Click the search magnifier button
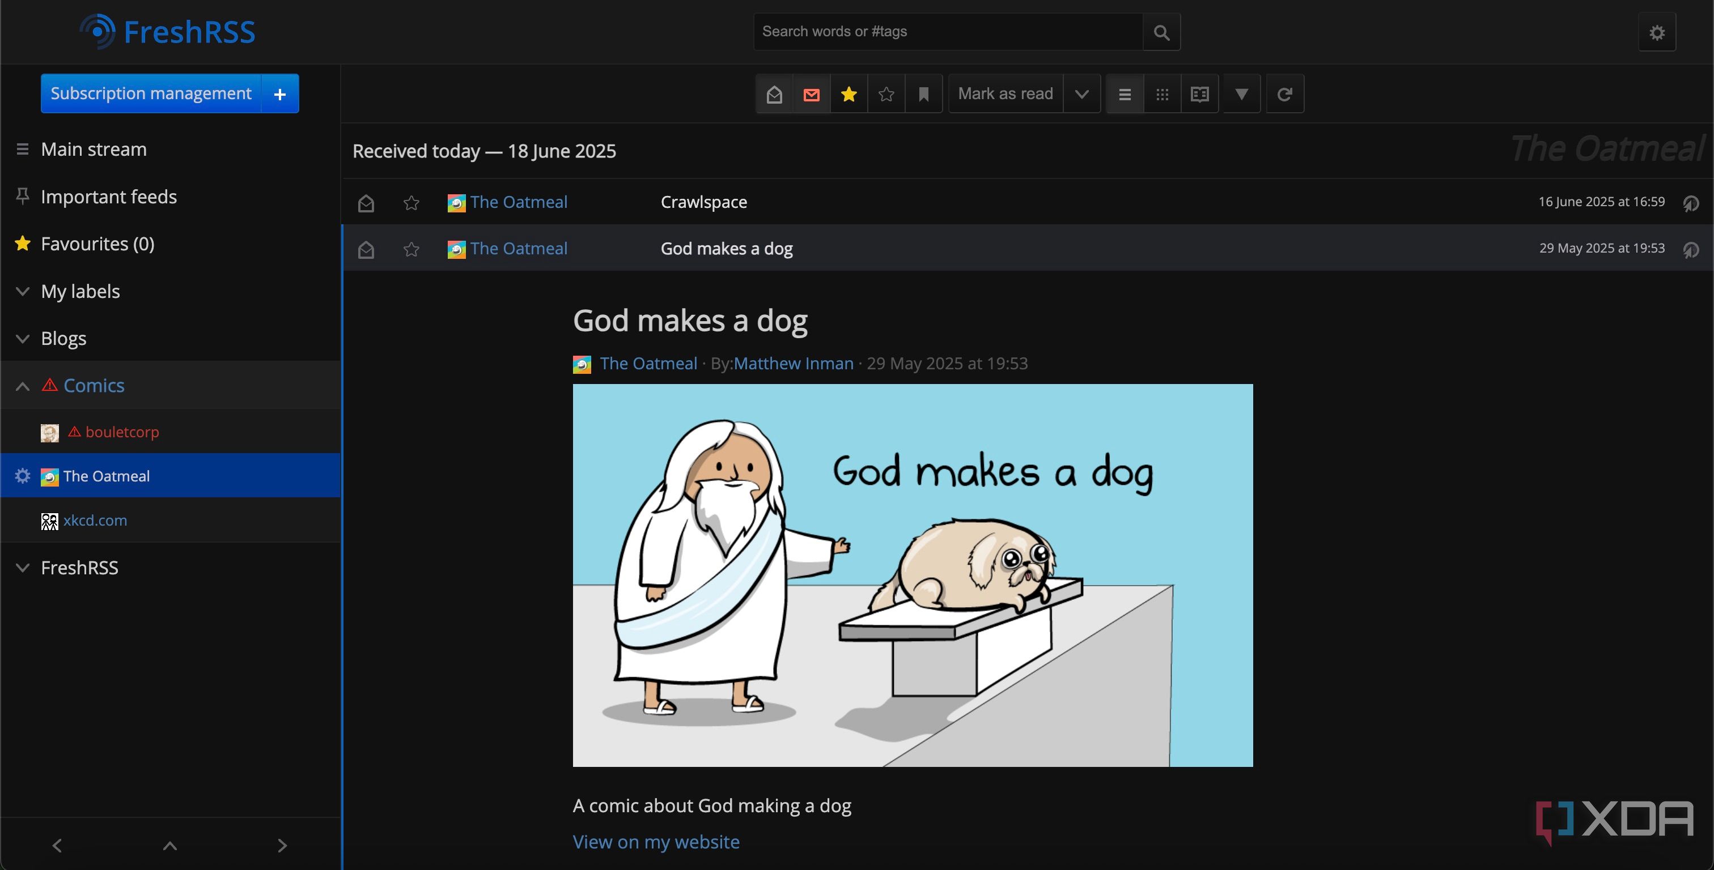 (1161, 32)
